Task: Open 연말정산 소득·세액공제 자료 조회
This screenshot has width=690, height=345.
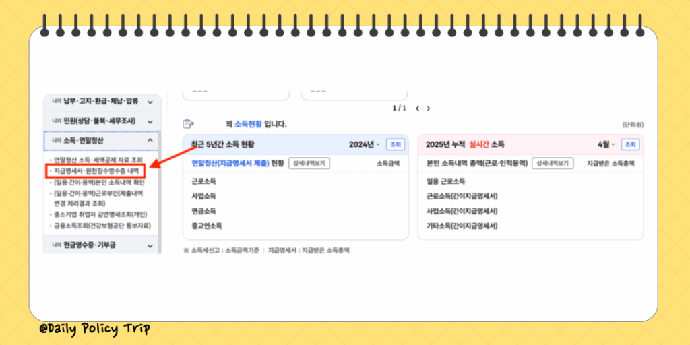Action: pos(98,160)
